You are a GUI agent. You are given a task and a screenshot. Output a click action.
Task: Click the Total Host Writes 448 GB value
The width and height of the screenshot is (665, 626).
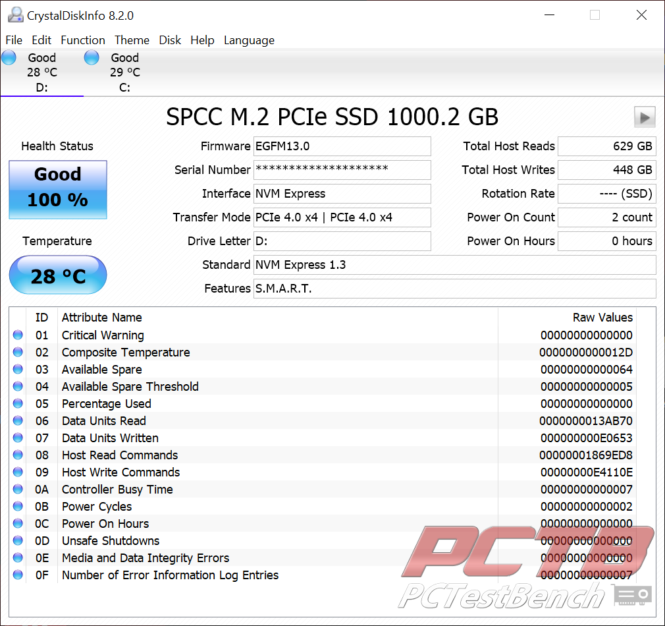[607, 170]
